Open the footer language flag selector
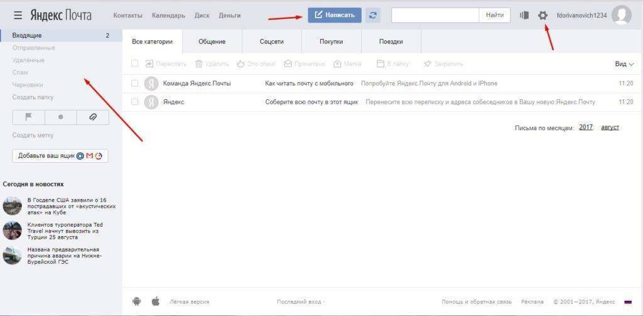 point(627,302)
